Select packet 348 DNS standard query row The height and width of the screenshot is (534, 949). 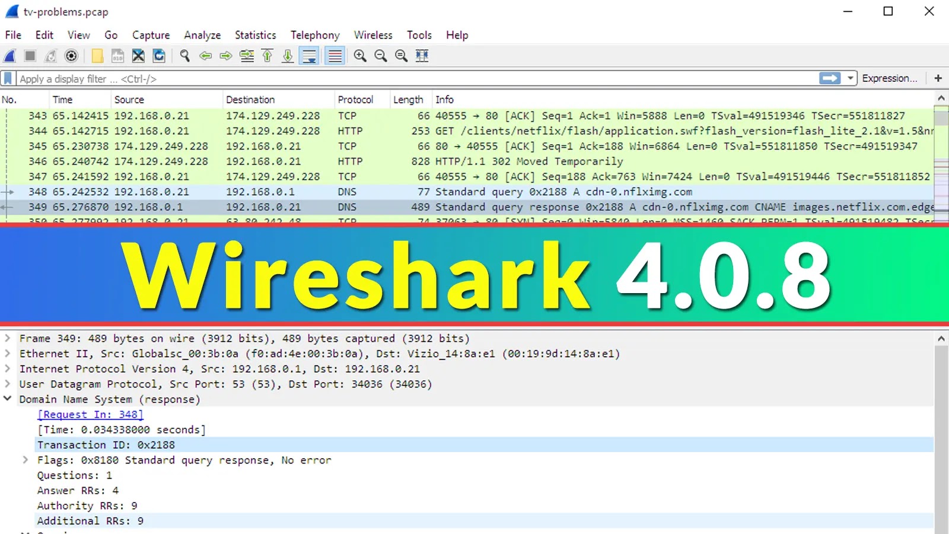[x=467, y=192]
